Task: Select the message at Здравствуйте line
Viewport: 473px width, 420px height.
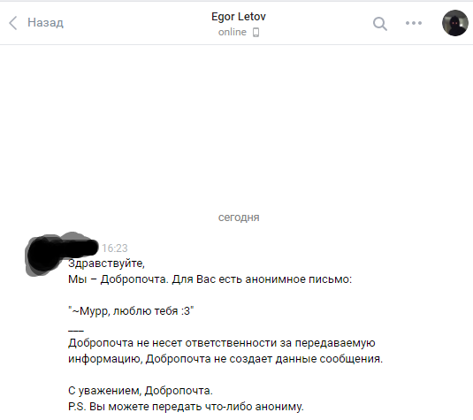Action: coord(106,263)
